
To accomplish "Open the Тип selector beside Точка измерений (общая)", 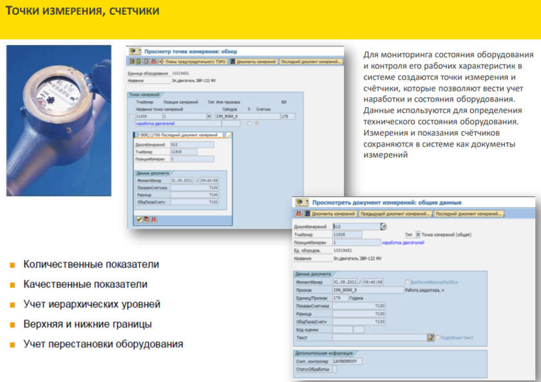I will 417,235.
